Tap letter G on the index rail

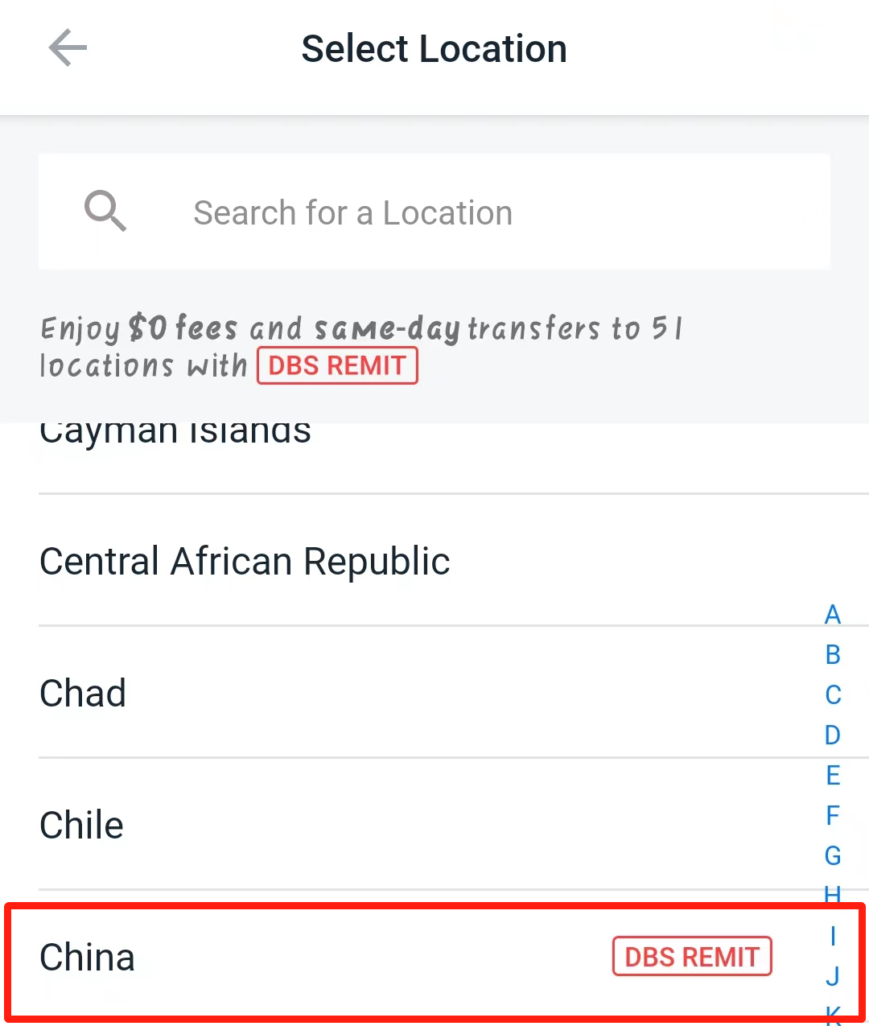tap(833, 856)
